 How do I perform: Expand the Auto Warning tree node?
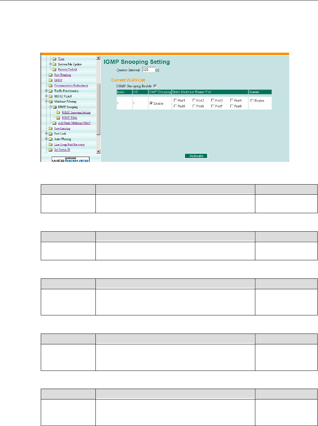click(47, 139)
